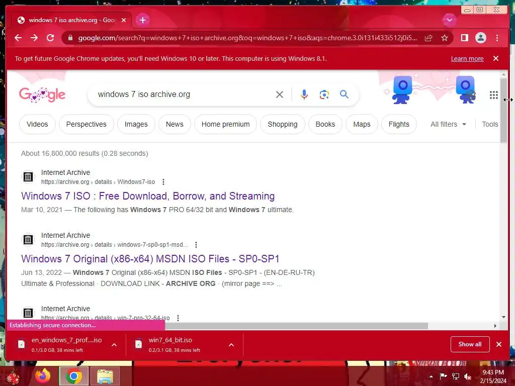This screenshot has height=386, width=515.
Task: Filter results by Images
Action: [x=136, y=124]
